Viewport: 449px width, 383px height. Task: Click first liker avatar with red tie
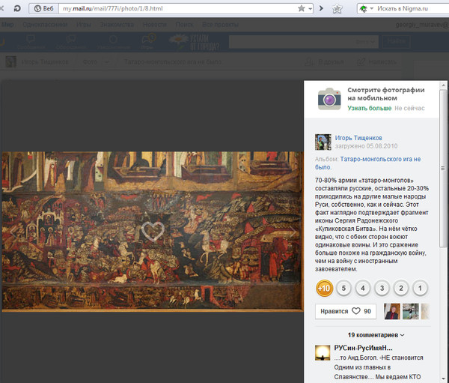(391, 311)
